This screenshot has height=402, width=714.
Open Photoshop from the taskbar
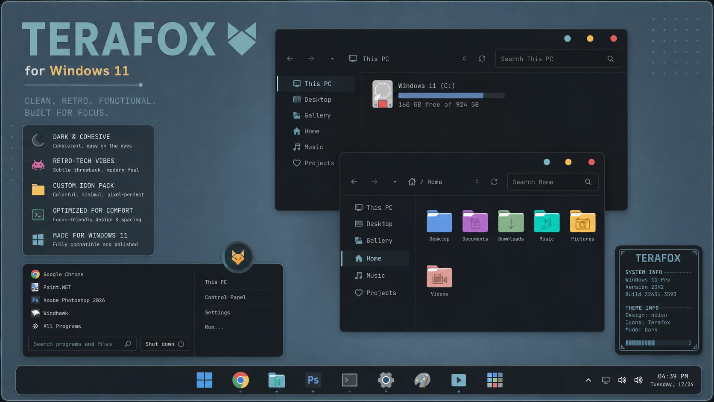pos(313,380)
